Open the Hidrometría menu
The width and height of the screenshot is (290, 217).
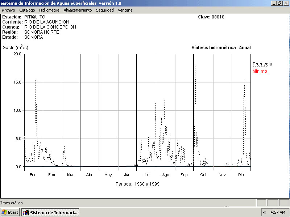pyautogui.click(x=49, y=10)
